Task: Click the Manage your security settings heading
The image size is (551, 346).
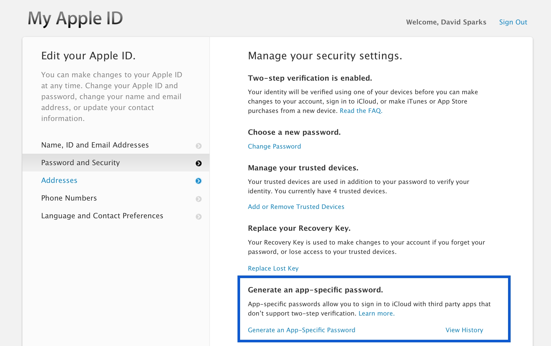Action: click(325, 56)
